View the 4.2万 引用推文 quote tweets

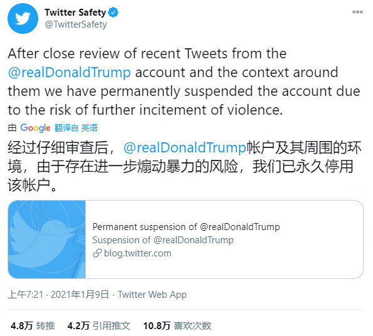point(99,326)
